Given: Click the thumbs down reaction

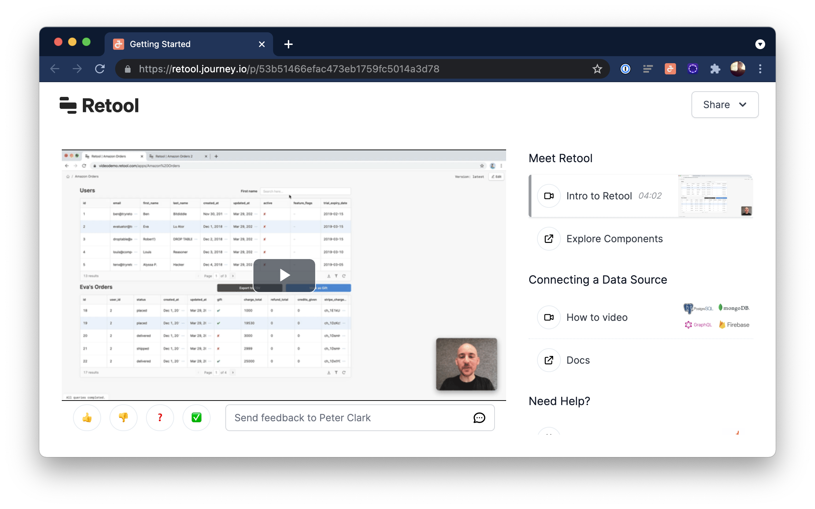Looking at the screenshot, I should pos(124,417).
